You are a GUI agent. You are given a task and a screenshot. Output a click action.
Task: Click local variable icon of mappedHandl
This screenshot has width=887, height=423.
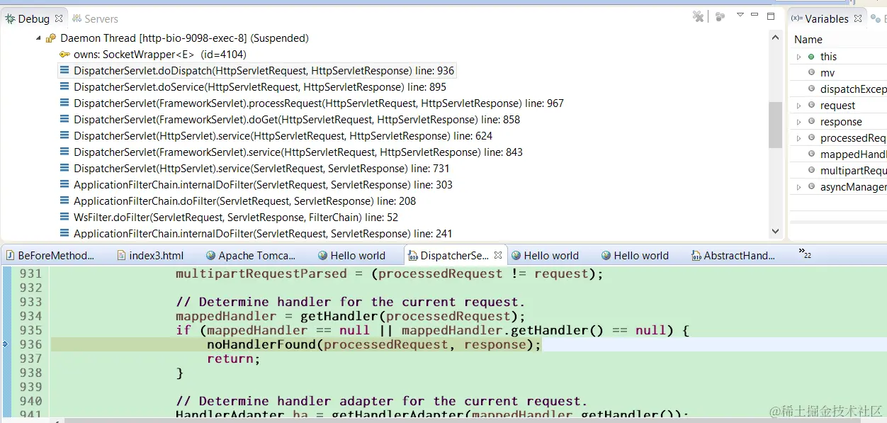tap(811, 154)
